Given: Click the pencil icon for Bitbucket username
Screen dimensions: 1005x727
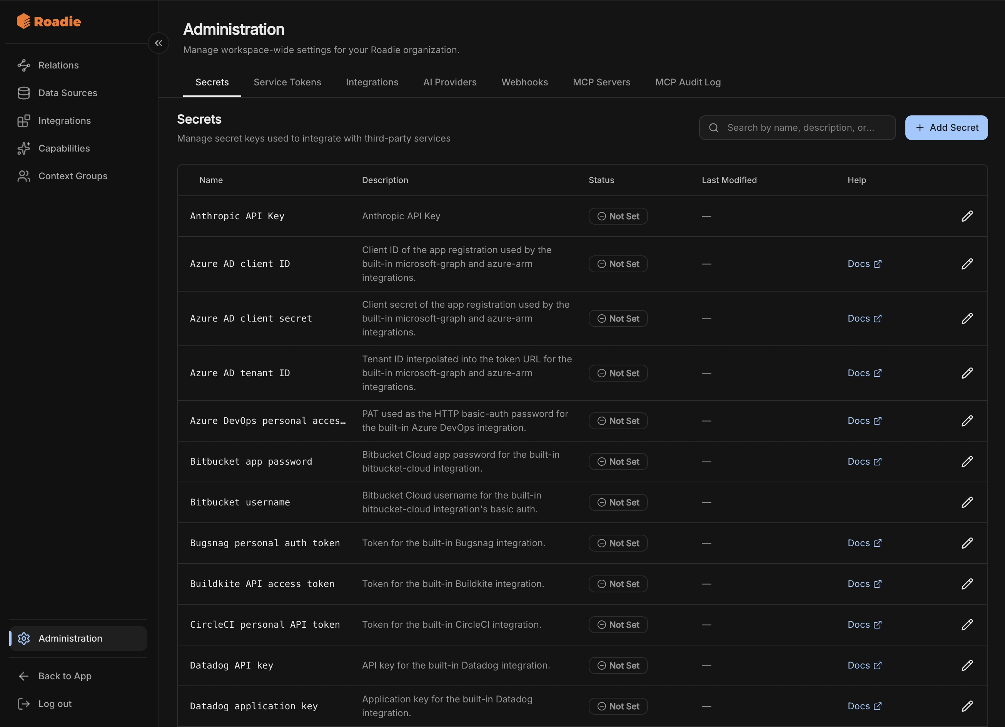Looking at the screenshot, I should point(967,502).
